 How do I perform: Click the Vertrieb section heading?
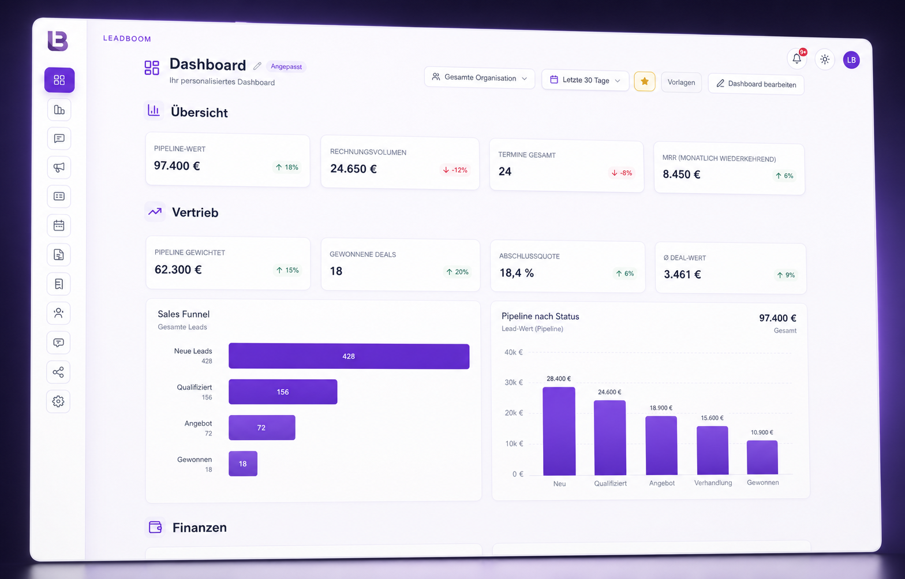pos(195,212)
